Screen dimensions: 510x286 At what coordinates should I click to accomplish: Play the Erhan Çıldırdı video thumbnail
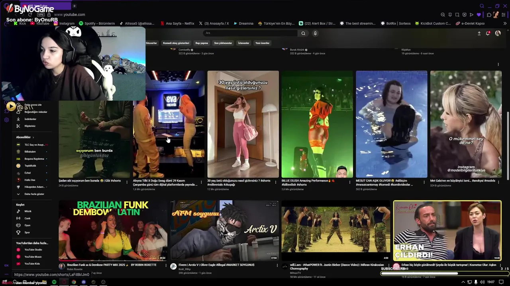(447, 230)
